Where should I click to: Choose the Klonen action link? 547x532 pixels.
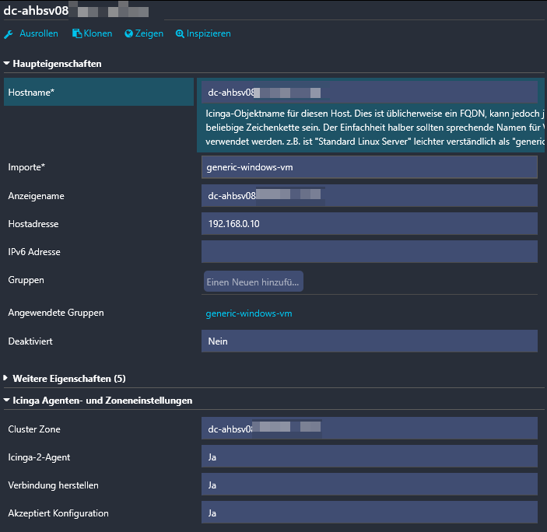97,34
